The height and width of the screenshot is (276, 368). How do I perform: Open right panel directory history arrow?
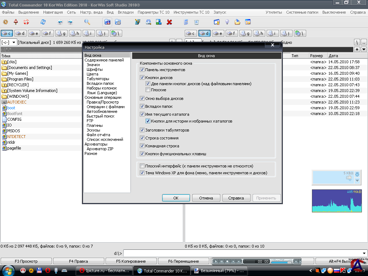coord(364,49)
